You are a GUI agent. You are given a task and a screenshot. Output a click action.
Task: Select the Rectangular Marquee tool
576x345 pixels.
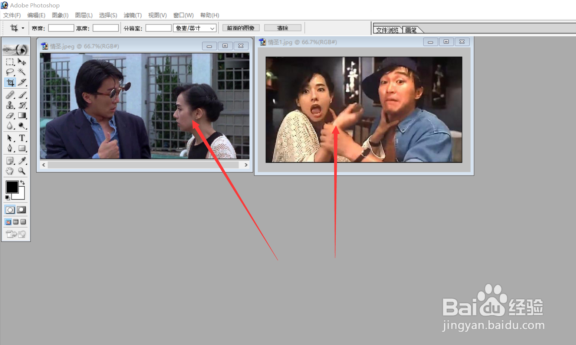pos(10,62)
